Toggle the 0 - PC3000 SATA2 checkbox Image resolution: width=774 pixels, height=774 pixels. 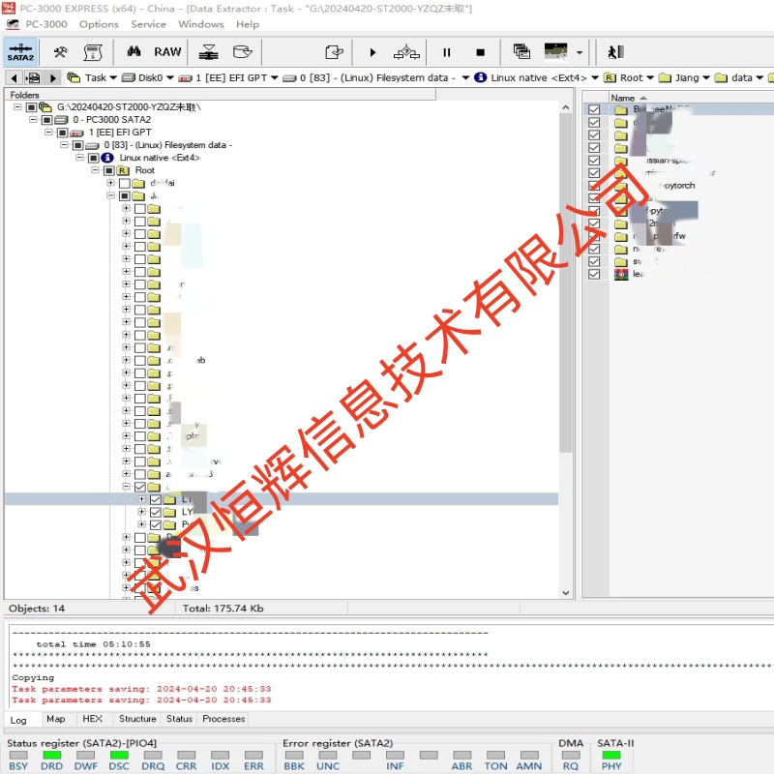click(46, 120)
